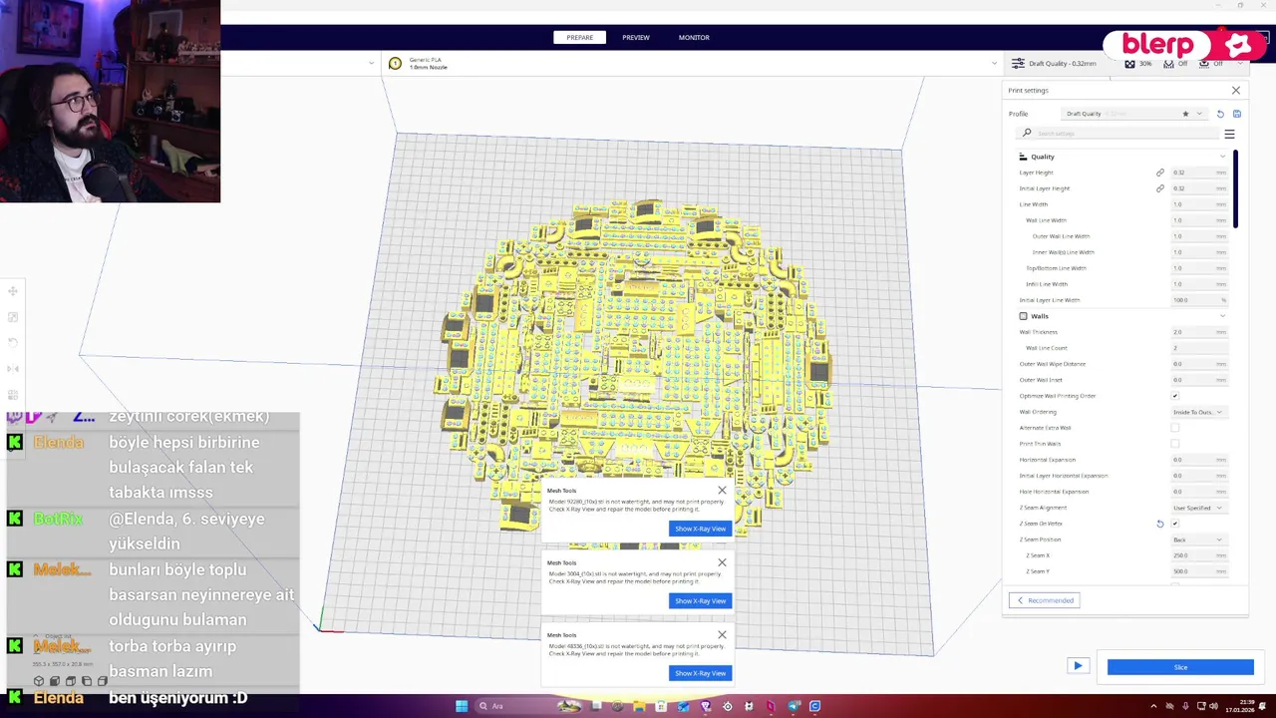Dismiss the Model 48336 Mesh Tools warning
The height and width of the screenshot is (718, 1276).
[722, 634]
